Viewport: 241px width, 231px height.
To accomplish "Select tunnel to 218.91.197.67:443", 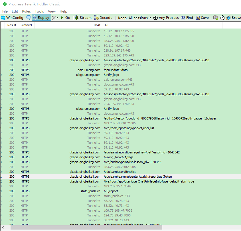I will click(121, 50).
